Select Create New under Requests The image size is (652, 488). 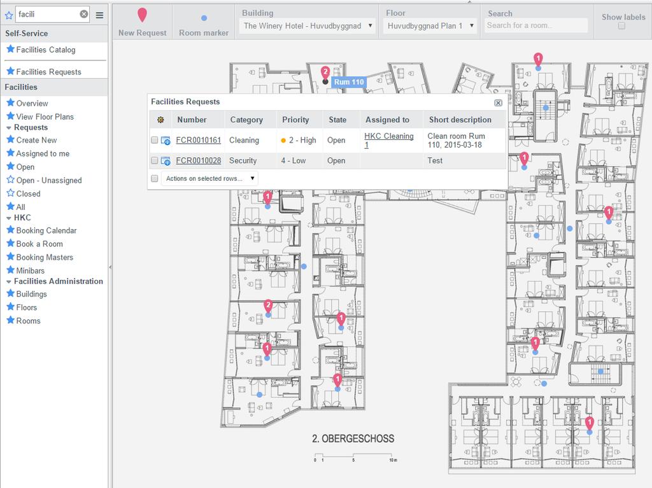coord(36,140)
